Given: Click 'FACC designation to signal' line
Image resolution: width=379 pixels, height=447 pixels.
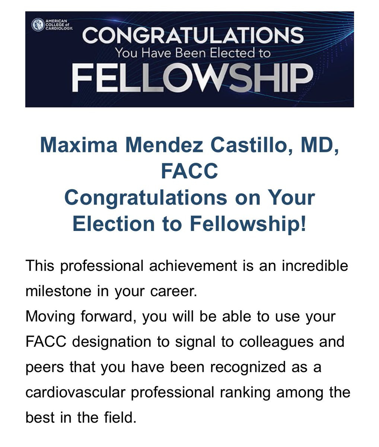Looking at the screenshot, I should click(x=185, y=342).
